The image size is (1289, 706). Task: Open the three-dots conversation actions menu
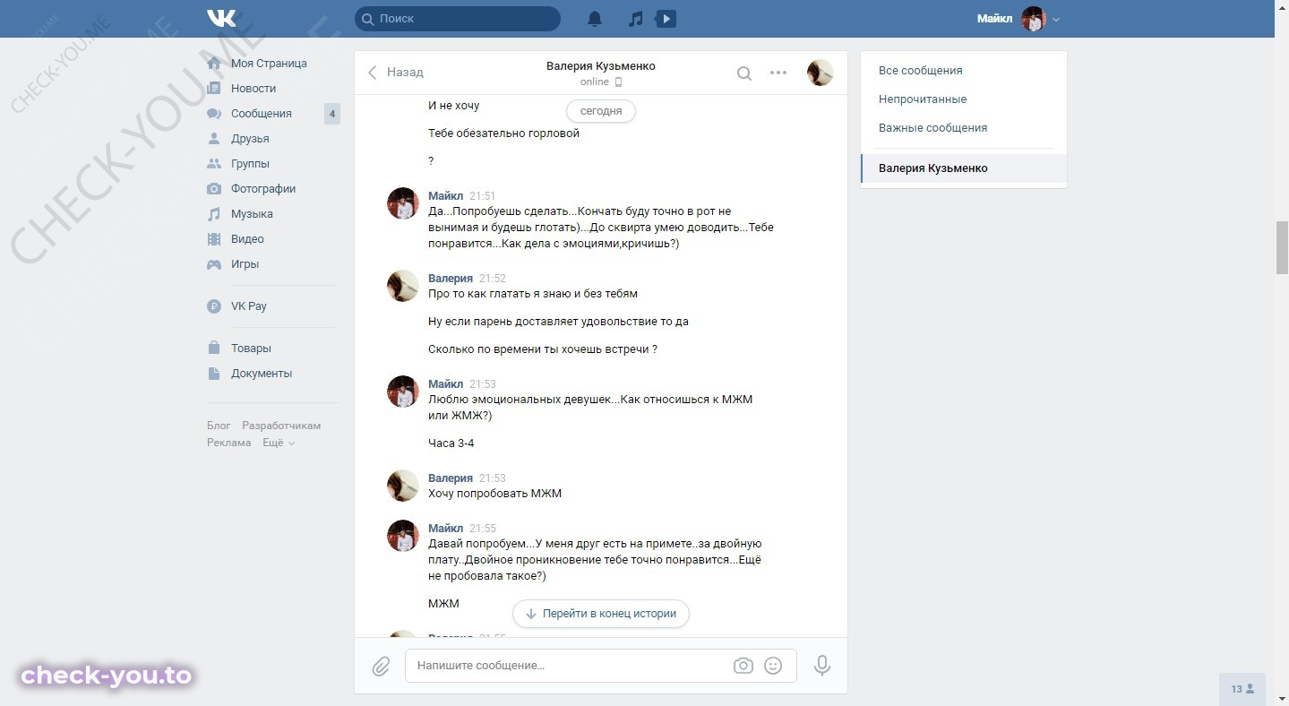pos(778,73)
